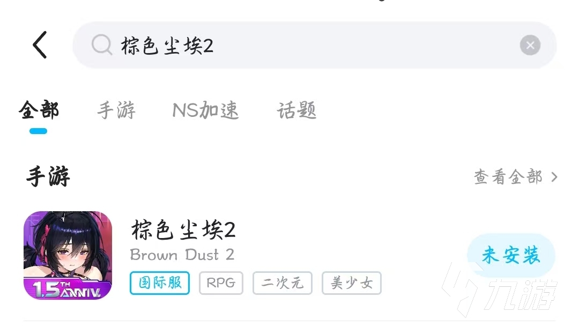Viewport: 579px width, 334px height.
Task: Open the 话题 tab
Action: (296, 110)
